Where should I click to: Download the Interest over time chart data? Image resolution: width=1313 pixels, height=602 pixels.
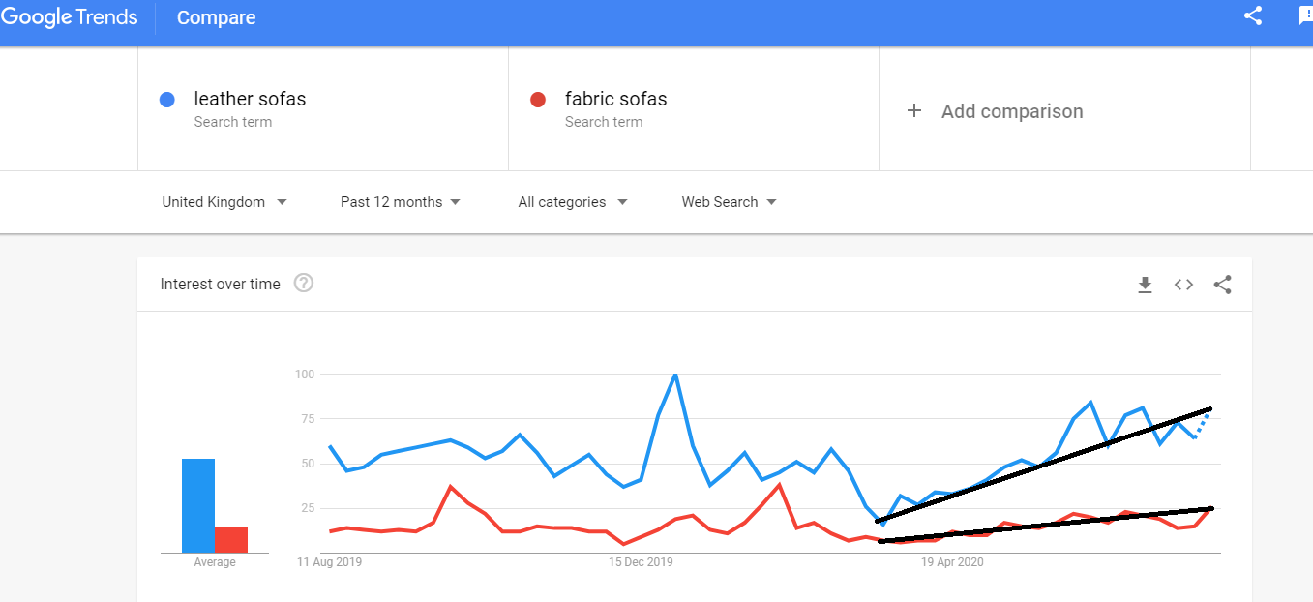[x=1145, y=285]
